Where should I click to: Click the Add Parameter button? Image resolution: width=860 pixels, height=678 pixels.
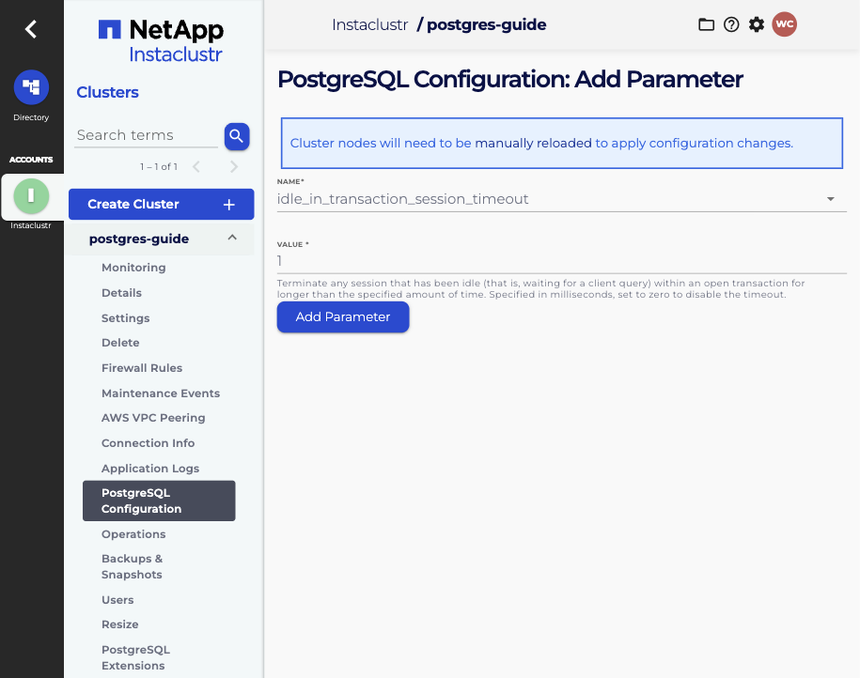coord(343,317)
